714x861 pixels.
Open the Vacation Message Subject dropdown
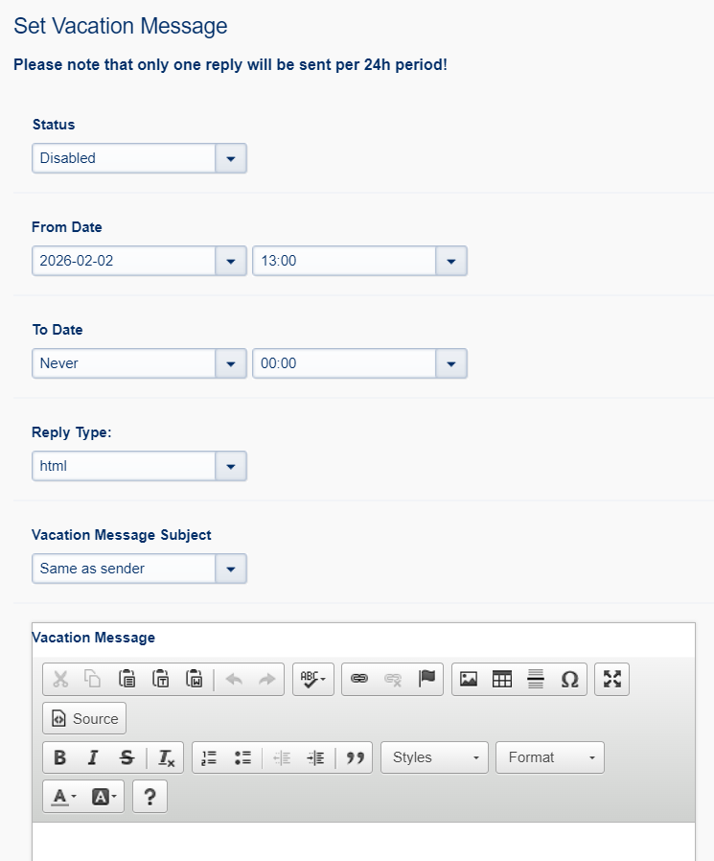click(231, 569)
